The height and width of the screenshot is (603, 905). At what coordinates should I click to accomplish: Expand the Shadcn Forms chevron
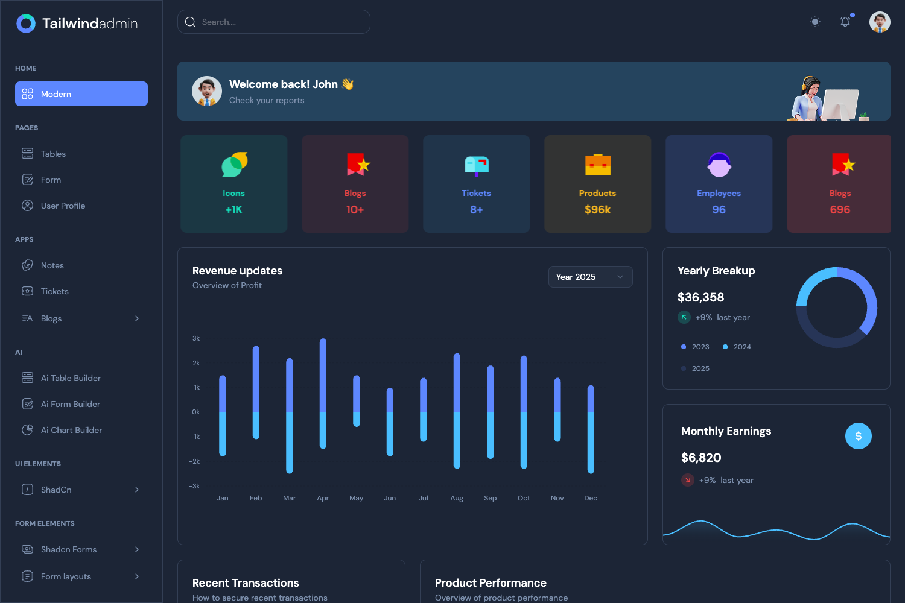[x=137, y=549]
